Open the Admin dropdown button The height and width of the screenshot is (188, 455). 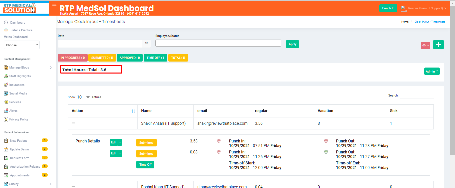pos(432,71)
